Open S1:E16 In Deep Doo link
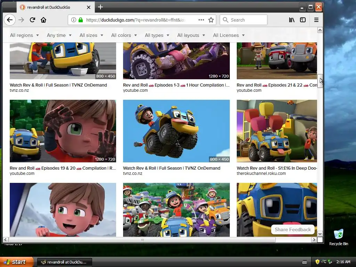Screen dimensions: 356x267 click(277, 168)
